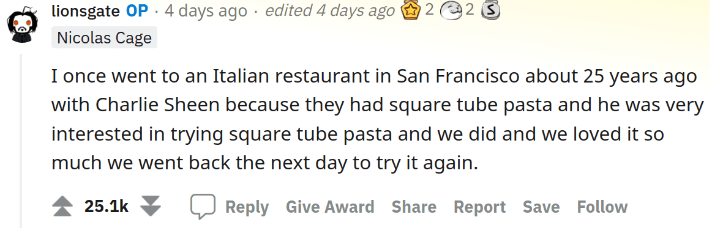
Task: Open the lionsgate username profile
Action: (85, 10)
